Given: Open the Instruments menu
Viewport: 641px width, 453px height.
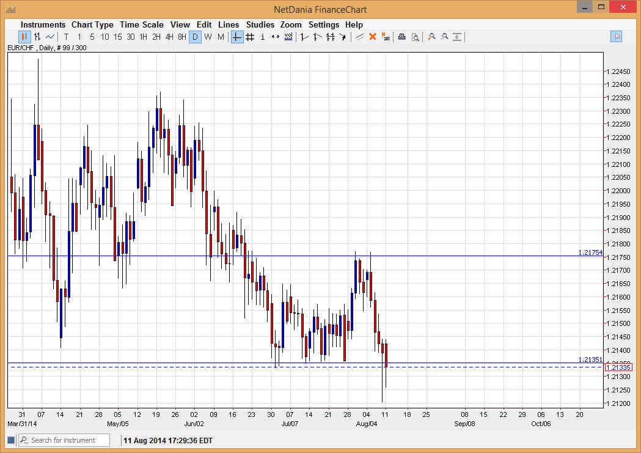Looking at the screenshot, I should point(43,24).
